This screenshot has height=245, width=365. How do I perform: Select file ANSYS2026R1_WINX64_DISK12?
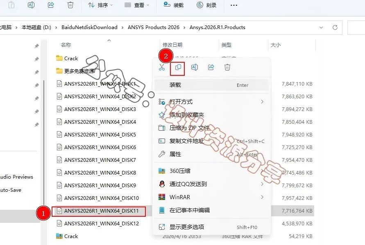98,223
